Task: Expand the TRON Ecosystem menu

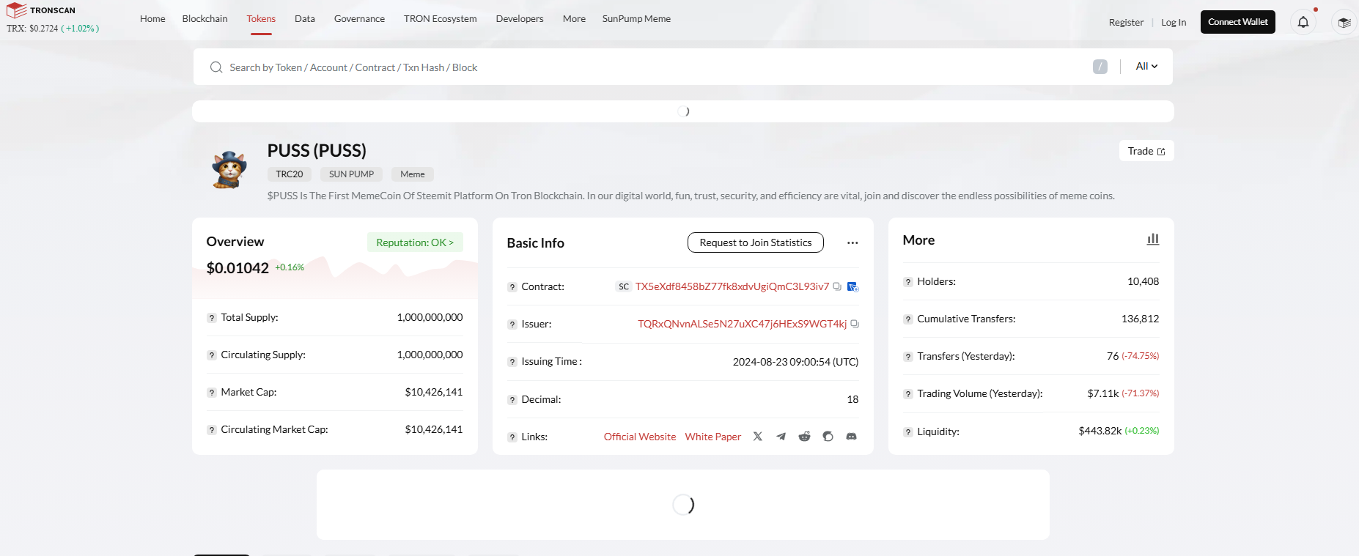Action: 441,18
